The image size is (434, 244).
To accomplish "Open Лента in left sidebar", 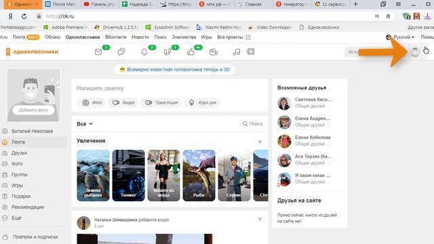I will pos(34,142).
